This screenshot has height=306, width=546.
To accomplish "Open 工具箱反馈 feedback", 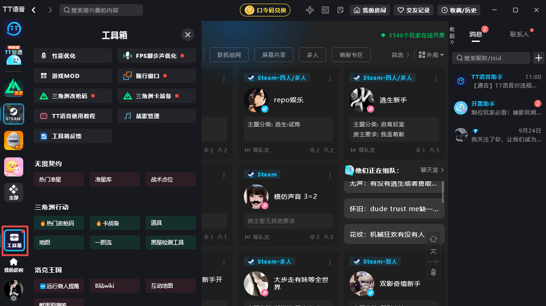I will 73,136.
